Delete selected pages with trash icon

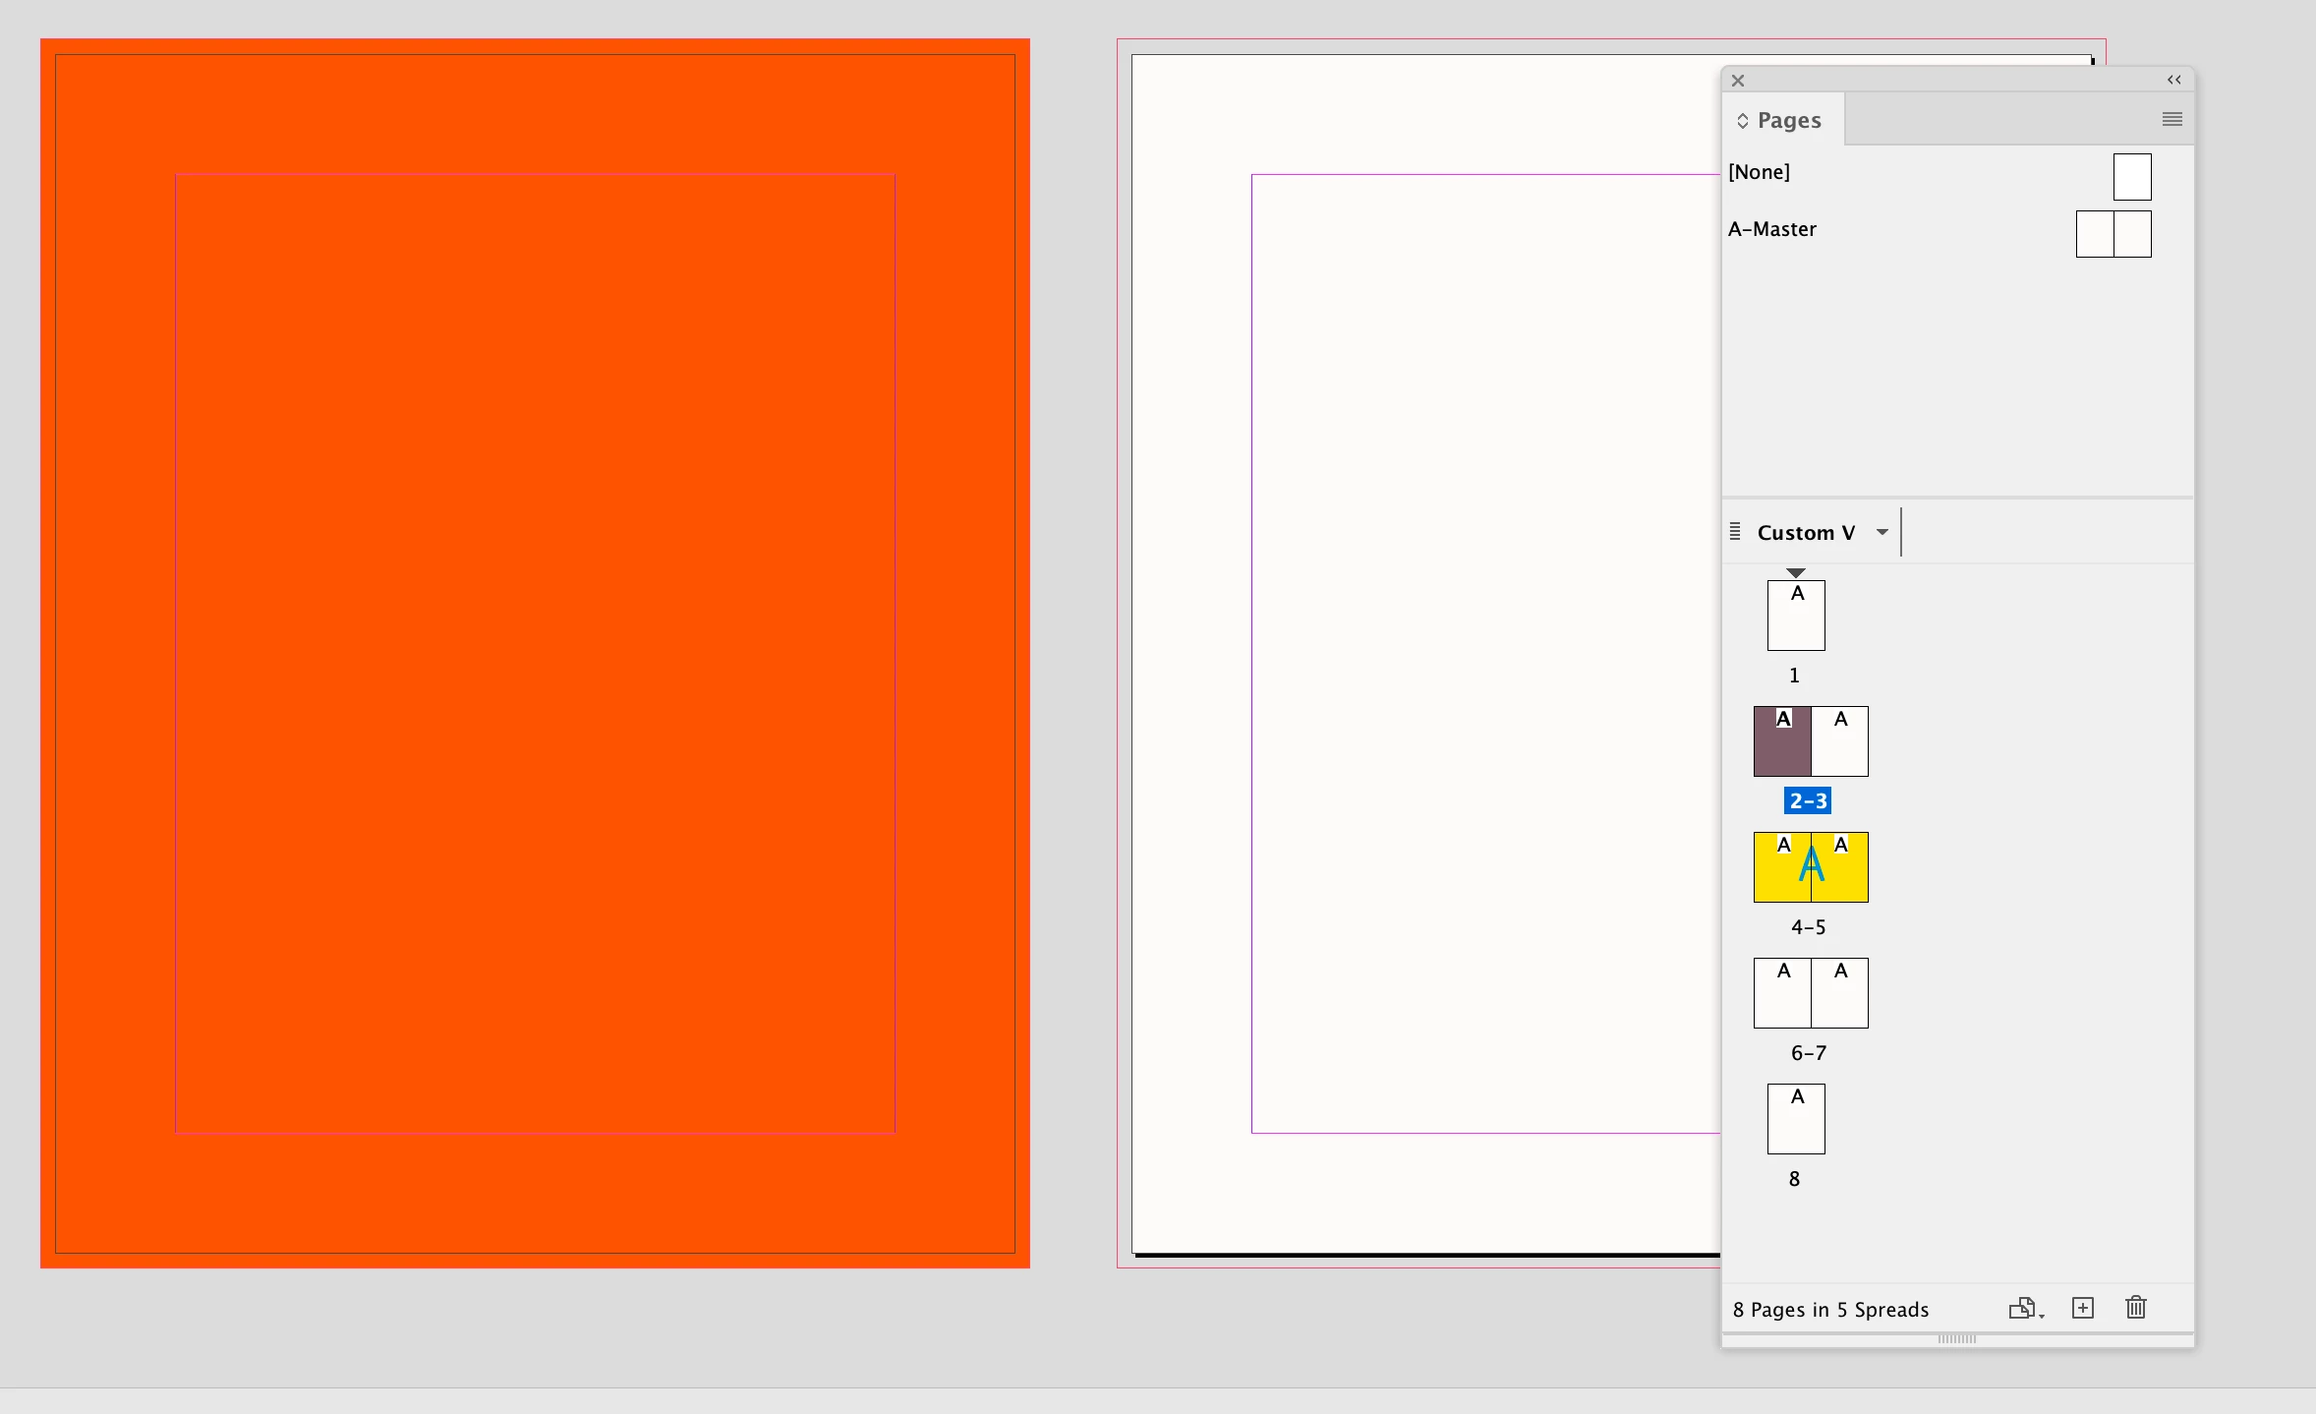(2136, 1308)
